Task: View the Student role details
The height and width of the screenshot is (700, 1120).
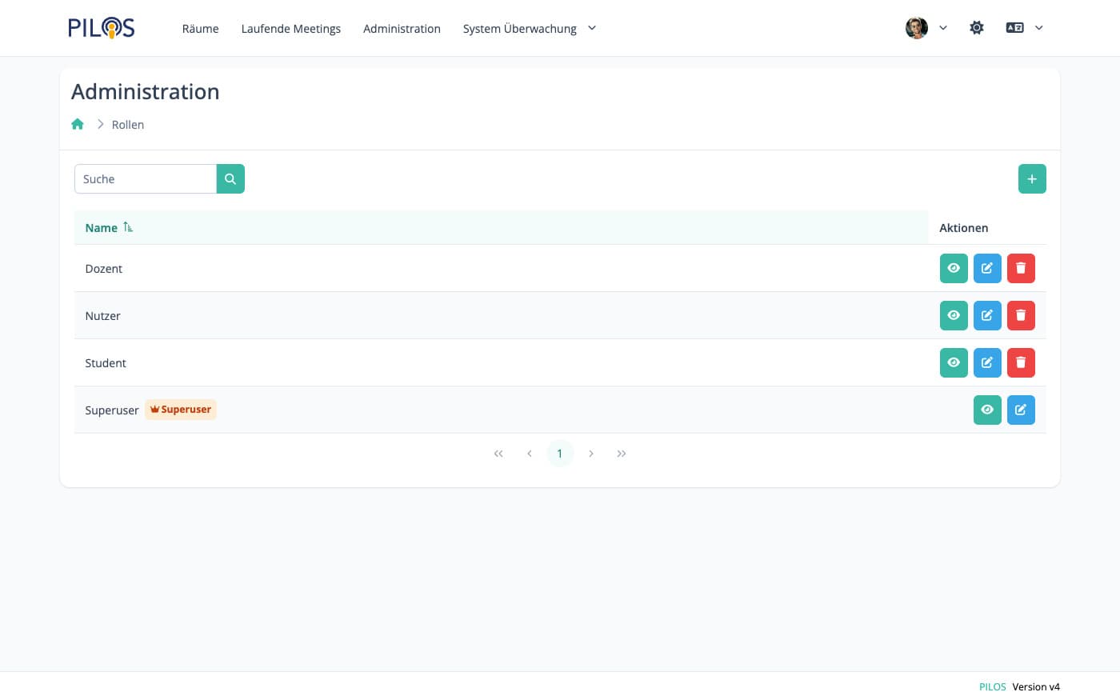Action: pos(953,363)
